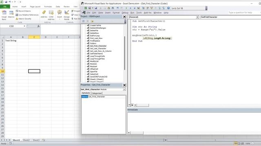Switch to the Sheet2 worksheet tab

coord(26,140)
